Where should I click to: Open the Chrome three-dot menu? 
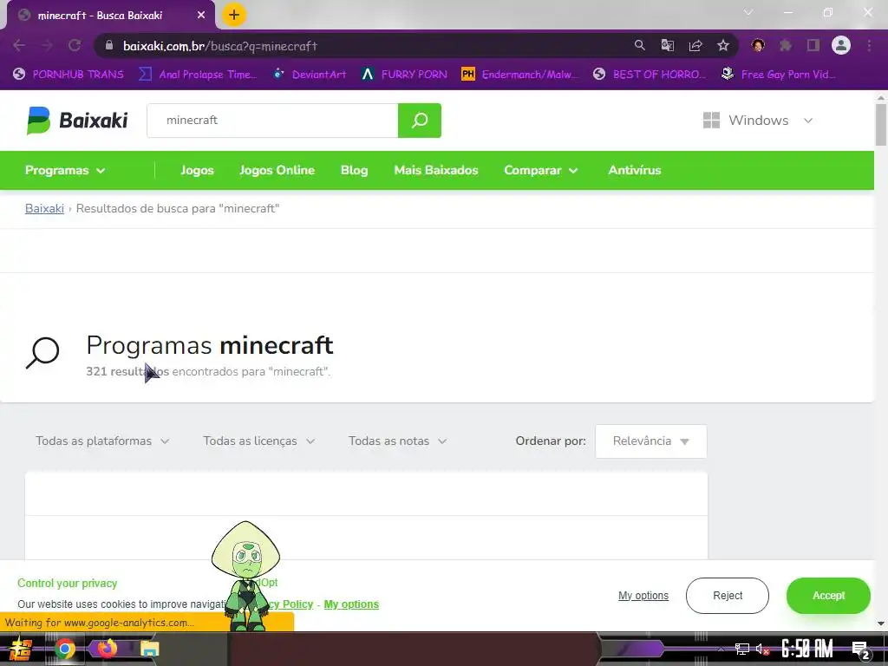point(869,45)
